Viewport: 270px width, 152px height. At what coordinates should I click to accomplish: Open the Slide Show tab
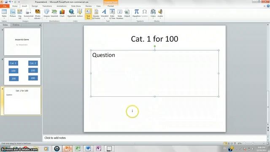[76, 6]
